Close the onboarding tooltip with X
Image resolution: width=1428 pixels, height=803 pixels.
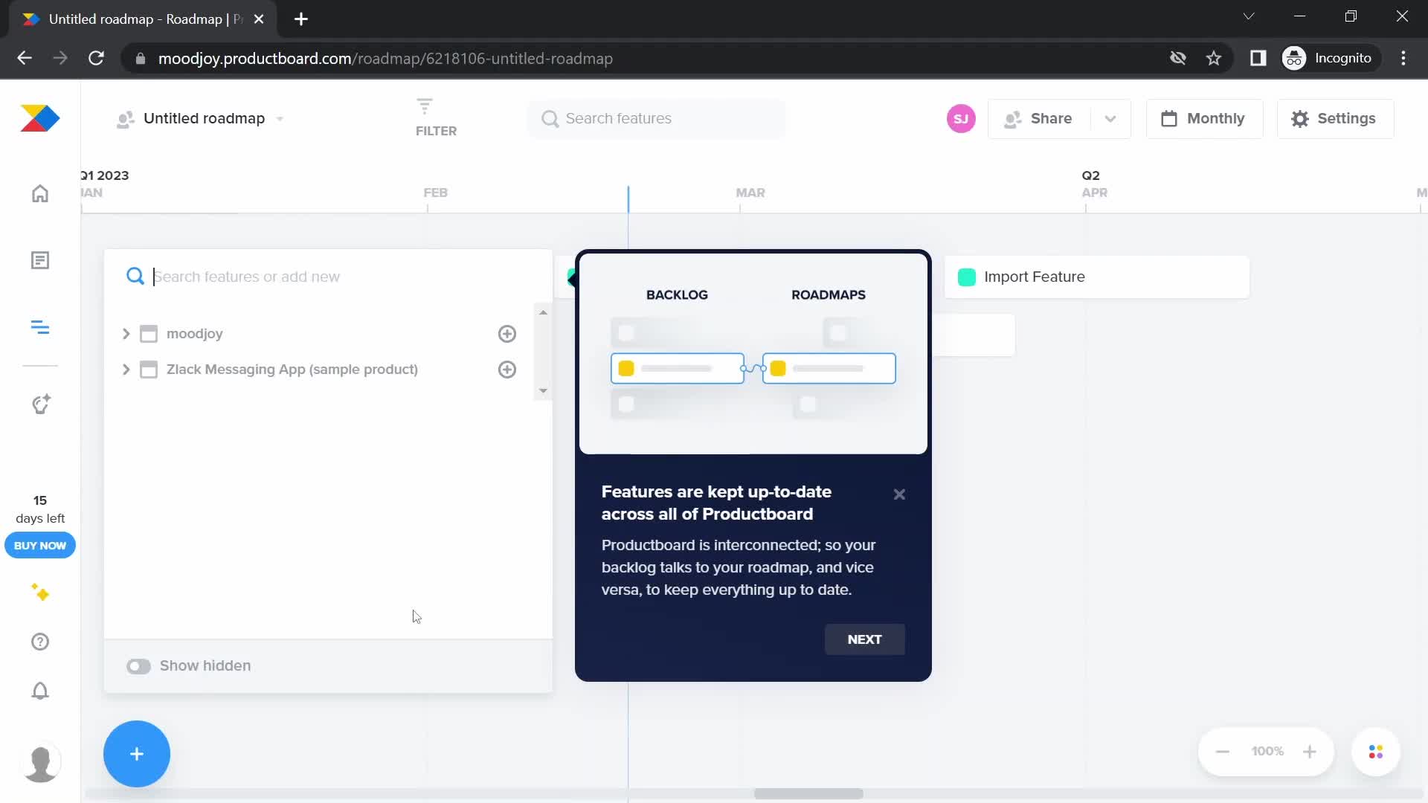point(899,494)
